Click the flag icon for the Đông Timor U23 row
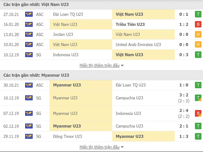This screenshot has height=152, width=203. (29, 136)
